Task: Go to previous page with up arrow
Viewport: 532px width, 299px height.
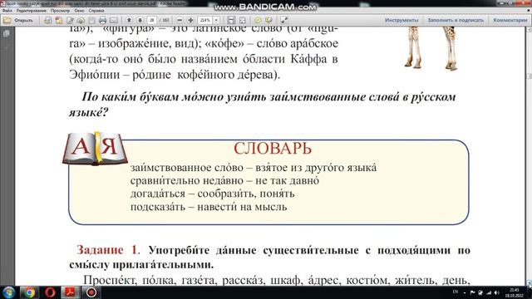Action: [x=129, y=20]
